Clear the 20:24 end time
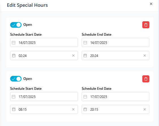 pyautogui.click(x=145, y=55)
